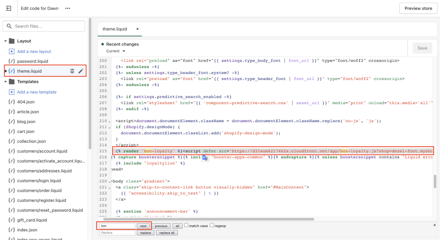Click the previous search result button
The width and height of the screenshot is (440, 240).
click(161, 226)
